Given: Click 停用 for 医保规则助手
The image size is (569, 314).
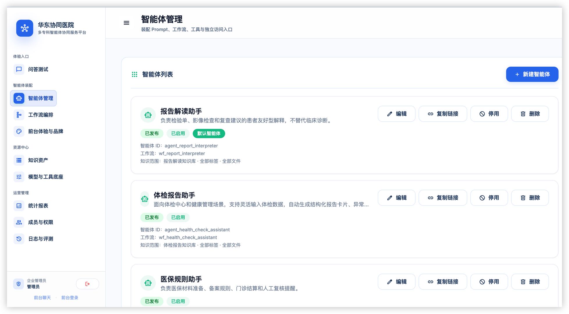Looking at the screenshot, I should (489, 282).
